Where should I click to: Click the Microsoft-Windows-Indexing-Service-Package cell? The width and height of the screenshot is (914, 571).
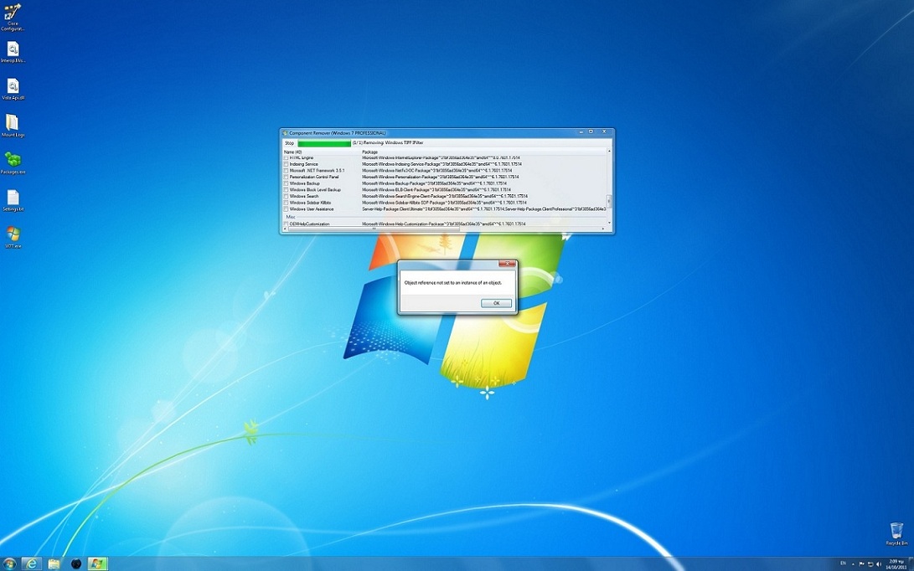[442, 164]
